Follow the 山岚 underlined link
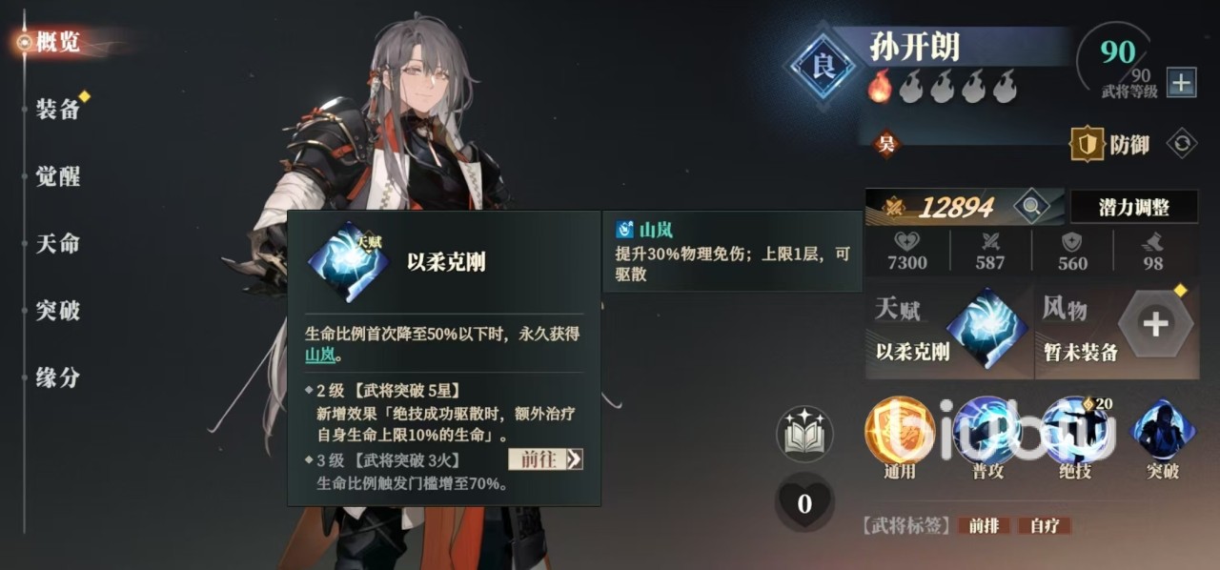Screen dimensions: 1220x570 320,356
